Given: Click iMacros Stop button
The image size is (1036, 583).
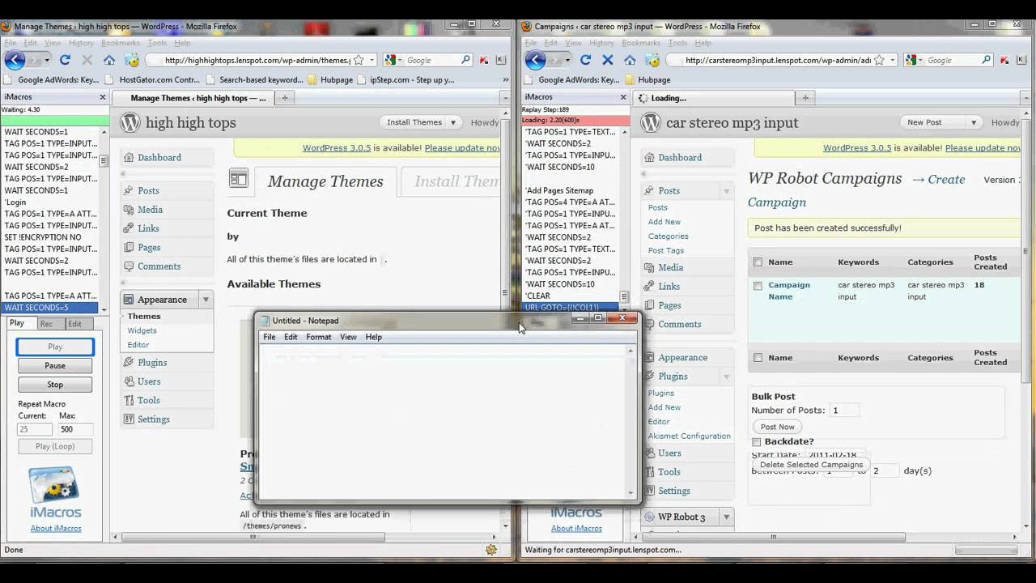Looking at the screenshot, I should [55, 385].
